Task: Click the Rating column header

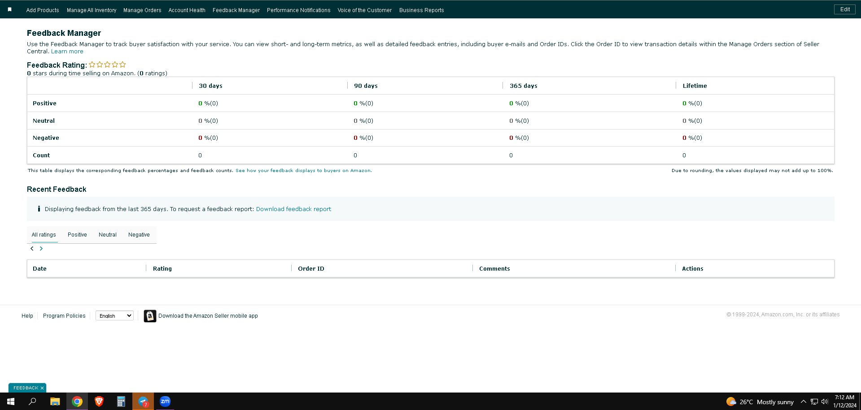Action: tap(162, 269)
